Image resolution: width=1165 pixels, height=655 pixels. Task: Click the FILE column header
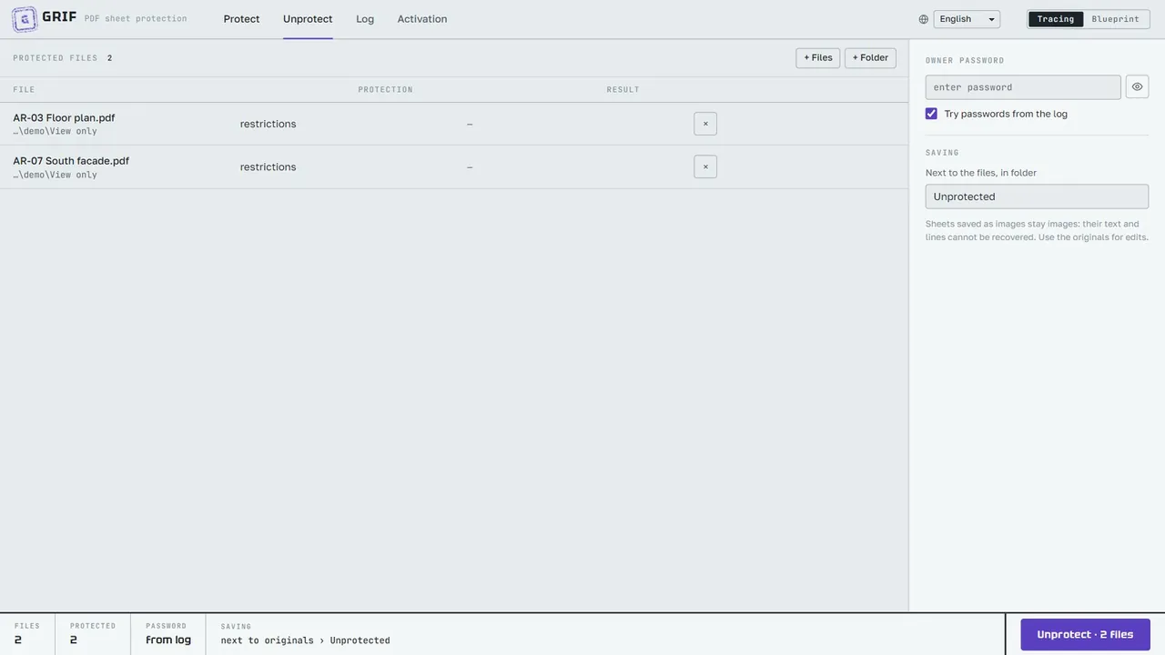coord(24,90)
